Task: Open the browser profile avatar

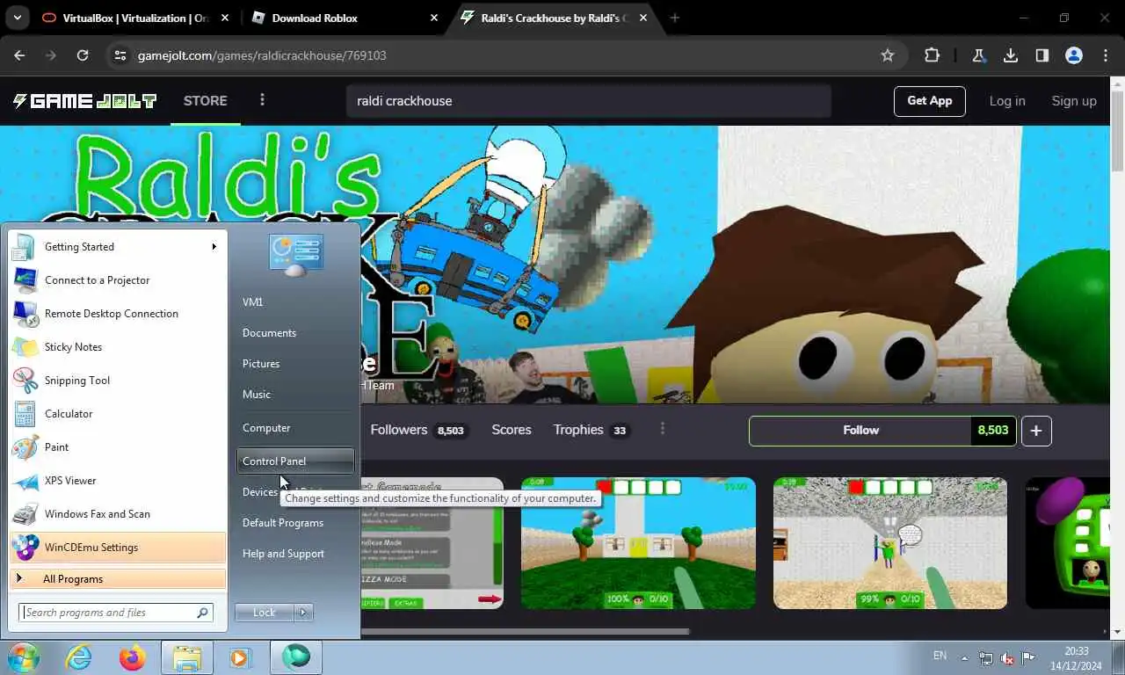Action: coord(1074,55)
